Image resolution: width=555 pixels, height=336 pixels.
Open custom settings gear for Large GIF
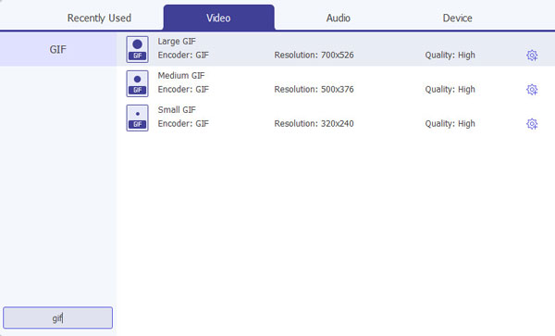[x=532, y=56]
